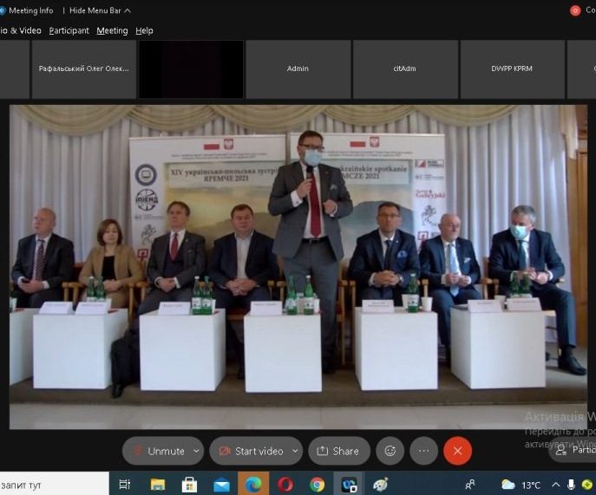596x495 pixels.
Task: Select the DWPP KPRM participant tile
Action: click(x=513, y=69)
